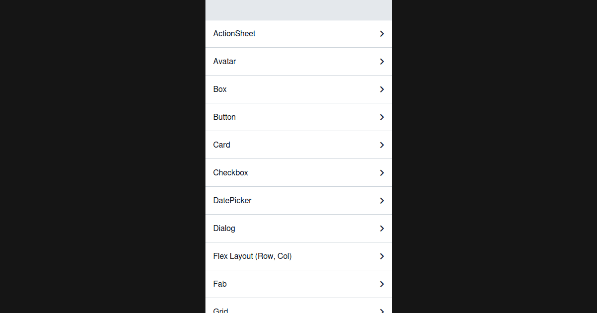
Task: Go to the Button component entry
Action: coord(225,117)
